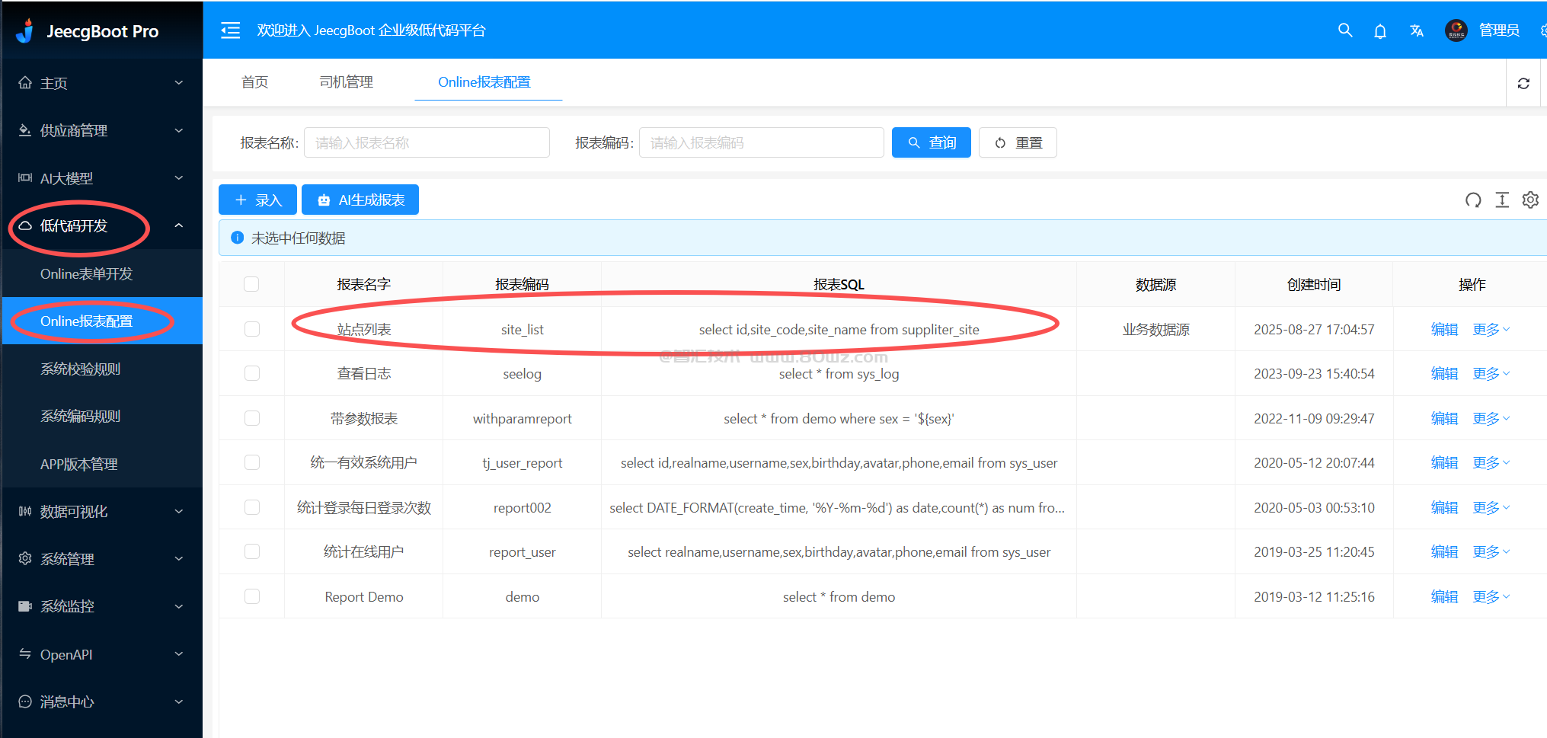Click the 低代码开发 cloud icon
The height and width of the screenshot is (738, 1547).
pyautogui.click(x=25, y=225)
